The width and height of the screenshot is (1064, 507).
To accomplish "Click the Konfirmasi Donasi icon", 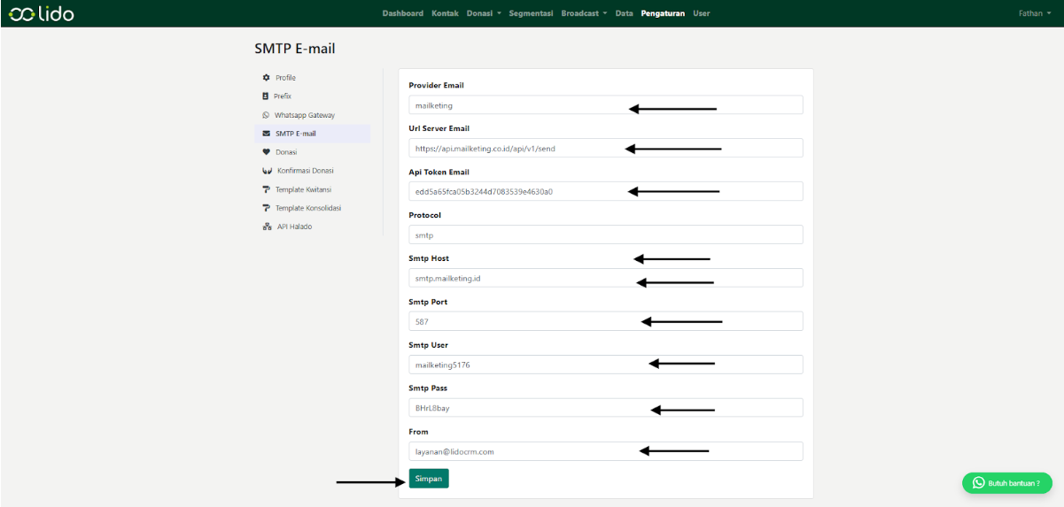I will pyautogui.click(x=267, y=171).
